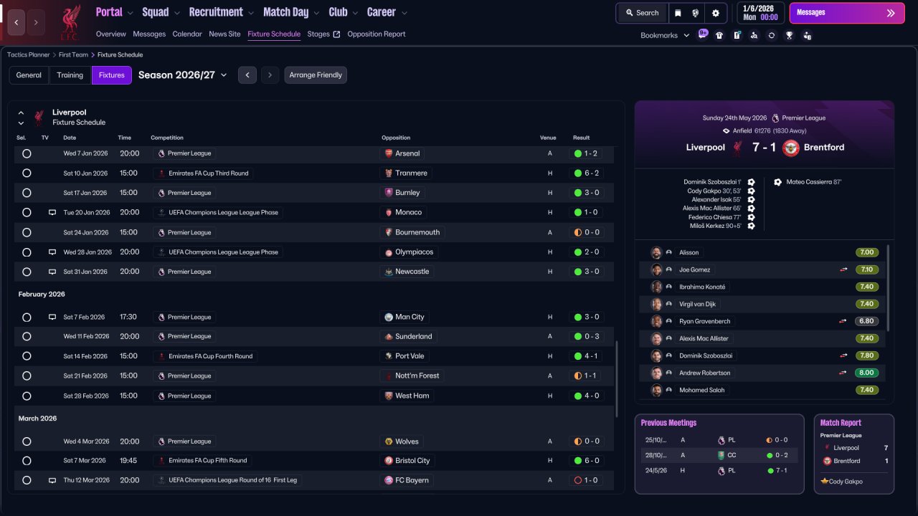Open the globe icon in top bar
Screen dimensions: 918x516
tap(696, 13)
